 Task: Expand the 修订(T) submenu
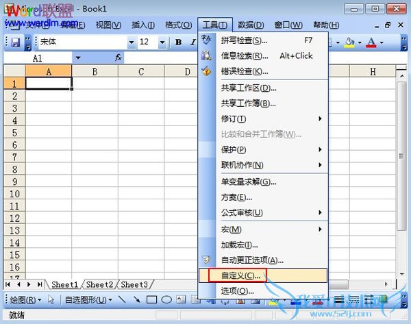click(320, 119)
